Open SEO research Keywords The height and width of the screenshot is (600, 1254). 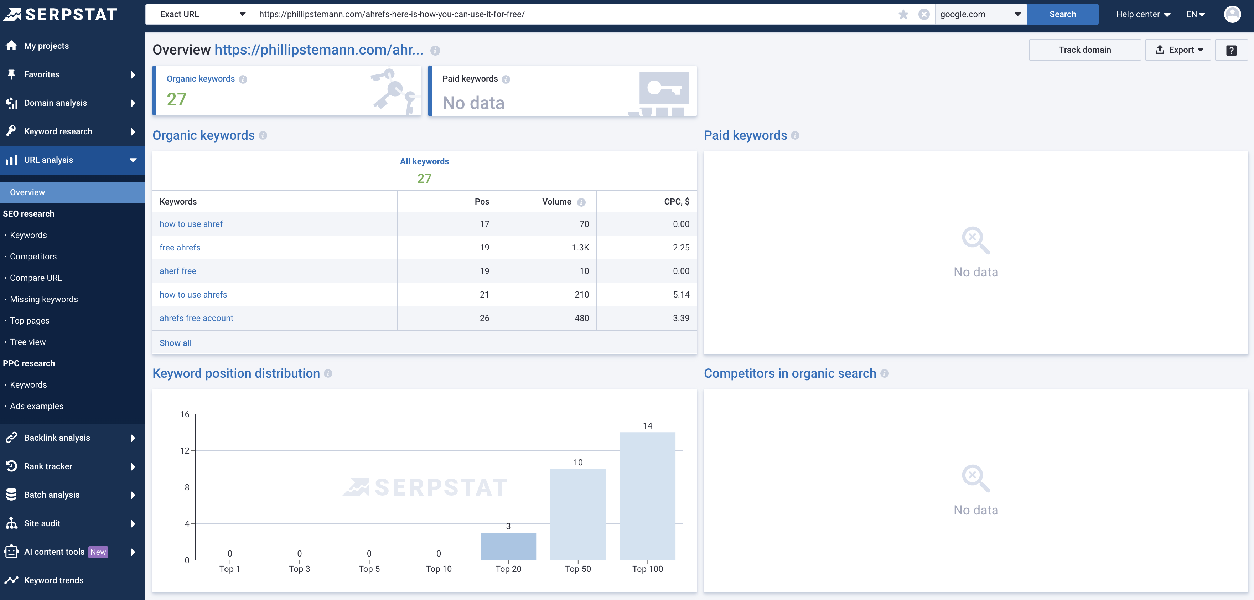pos(28,235)
